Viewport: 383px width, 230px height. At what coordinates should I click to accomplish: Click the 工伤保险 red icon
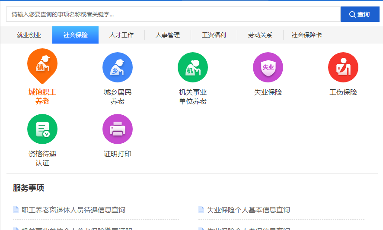343,67
